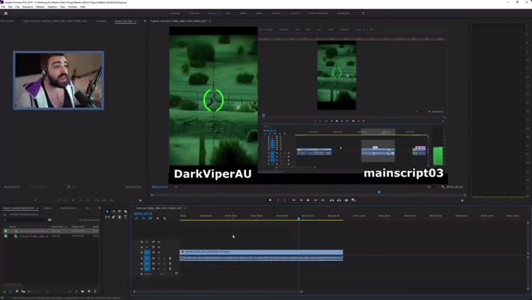
Task: Toggle lock on the V1 track
Action: [141, 253]
